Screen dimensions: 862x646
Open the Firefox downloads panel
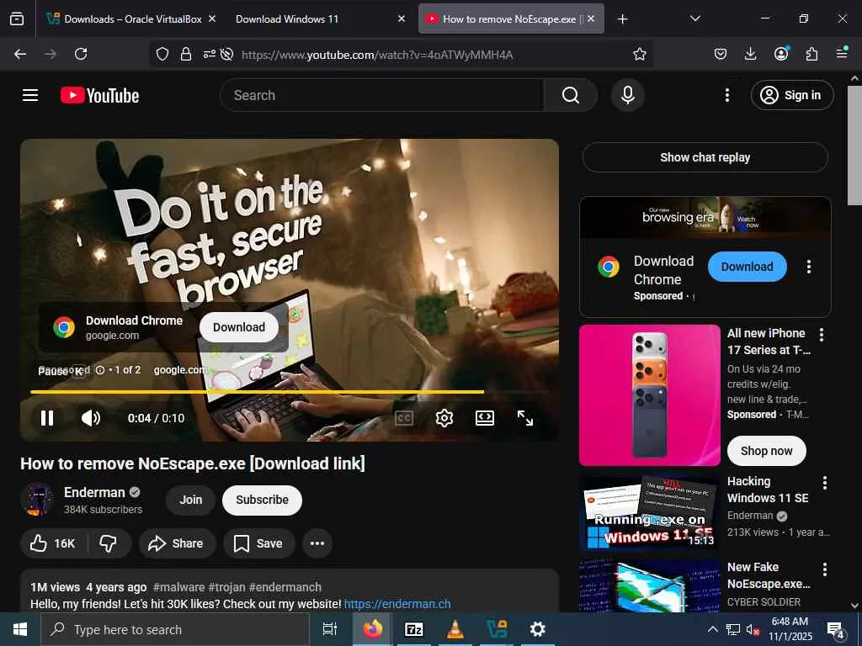pos(750,54)
